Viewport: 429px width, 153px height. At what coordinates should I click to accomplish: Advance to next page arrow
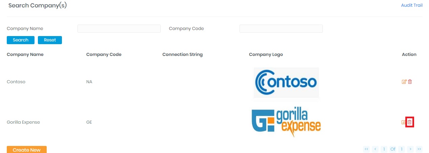coord(410,149)
